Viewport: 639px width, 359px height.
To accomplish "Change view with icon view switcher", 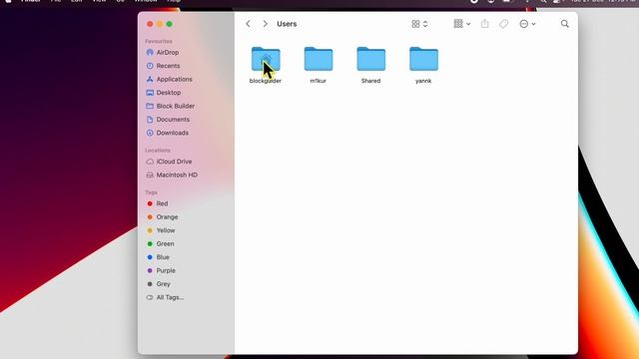I will point(419,24).
